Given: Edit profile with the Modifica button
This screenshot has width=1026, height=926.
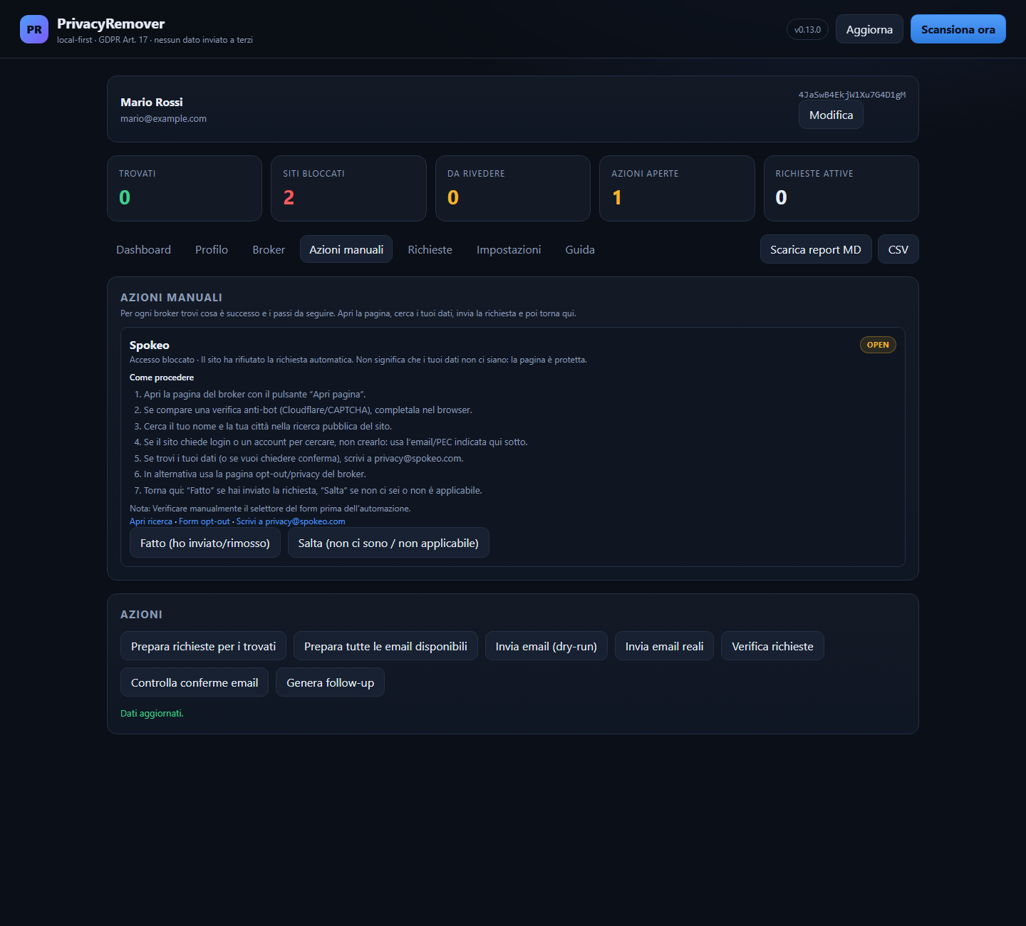Looking at the screenshot, I should click(x=831, y=115).
